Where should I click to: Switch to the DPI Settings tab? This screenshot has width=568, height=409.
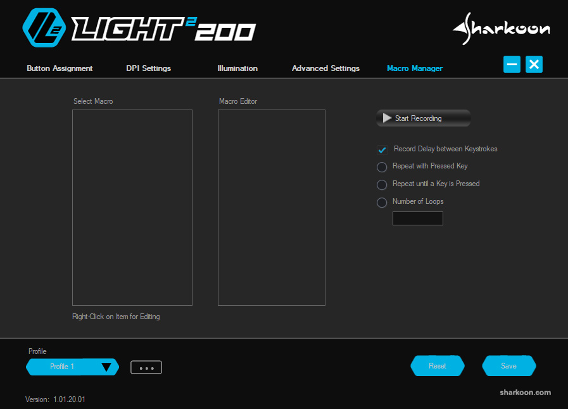pos(149,68)
